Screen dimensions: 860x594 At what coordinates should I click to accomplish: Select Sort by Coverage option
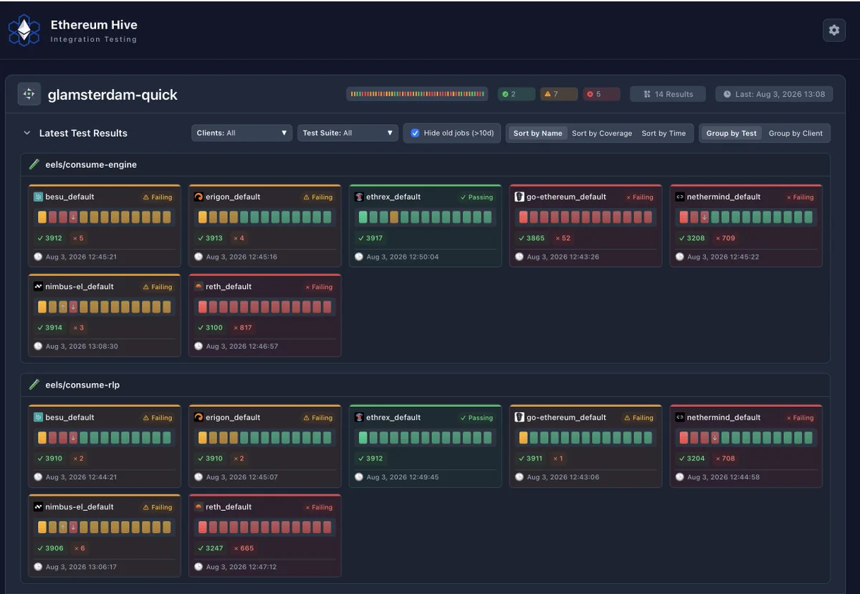(x=602, y=133)
